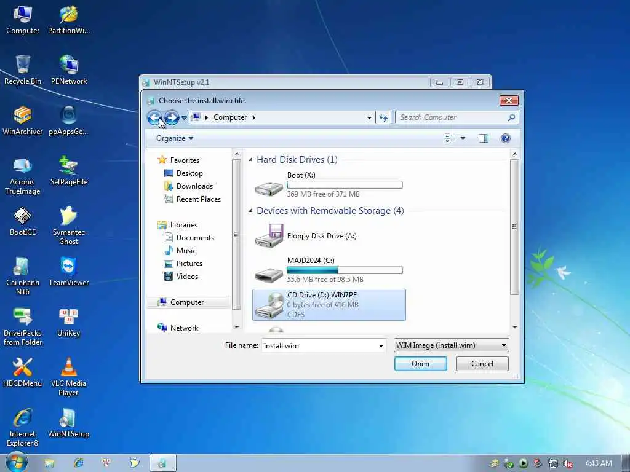The height and width of the screenshot is (472, 630).
Task: Launch VLC Media Player shortcut
Action: [x=69, y=377]
